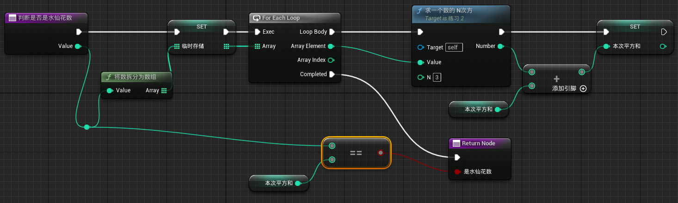This screenshot has height=203, width=678.
Task: Select the Return Node title bar
Action: (479, 143)
